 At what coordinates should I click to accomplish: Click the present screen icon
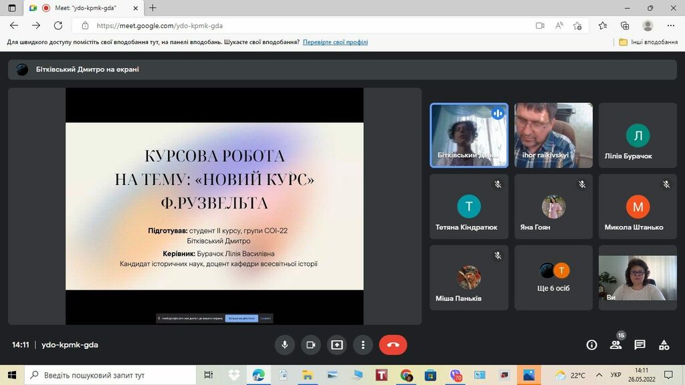click(336, 345)
